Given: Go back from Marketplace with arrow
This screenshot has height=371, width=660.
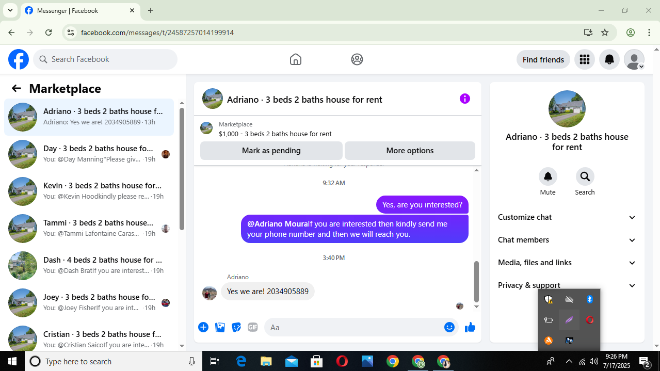Looking at the screenshot, I should (x=17, y=88).
